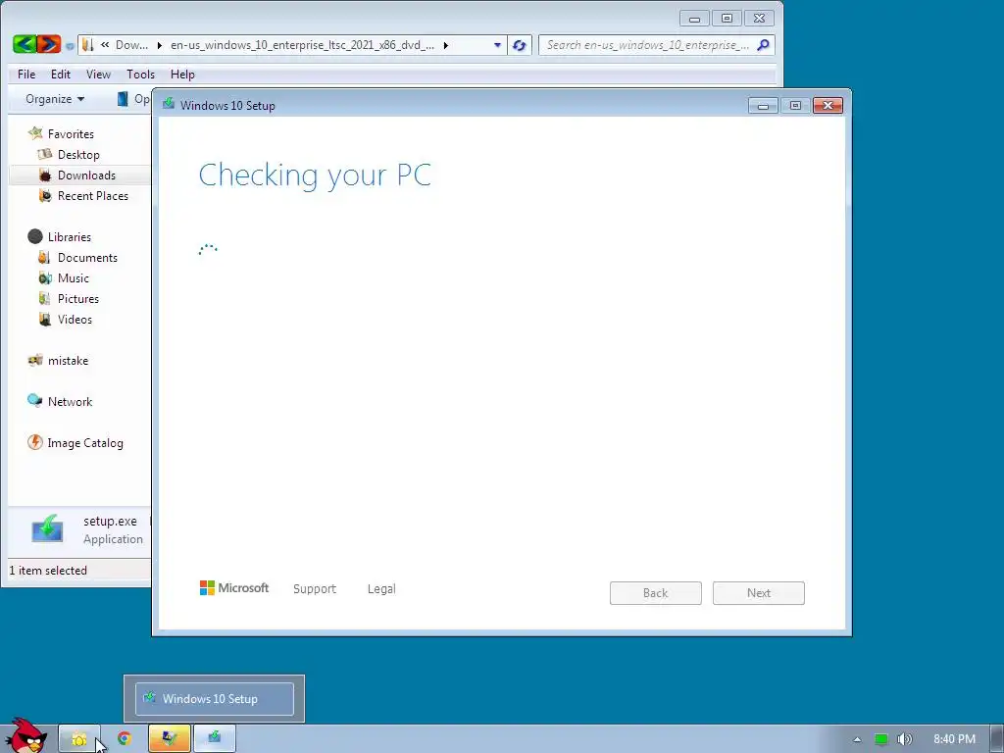Viewport: 1004px width, 753px height.
Task: Select Image Catalog in the navigation pane
Action: point(85,442)
